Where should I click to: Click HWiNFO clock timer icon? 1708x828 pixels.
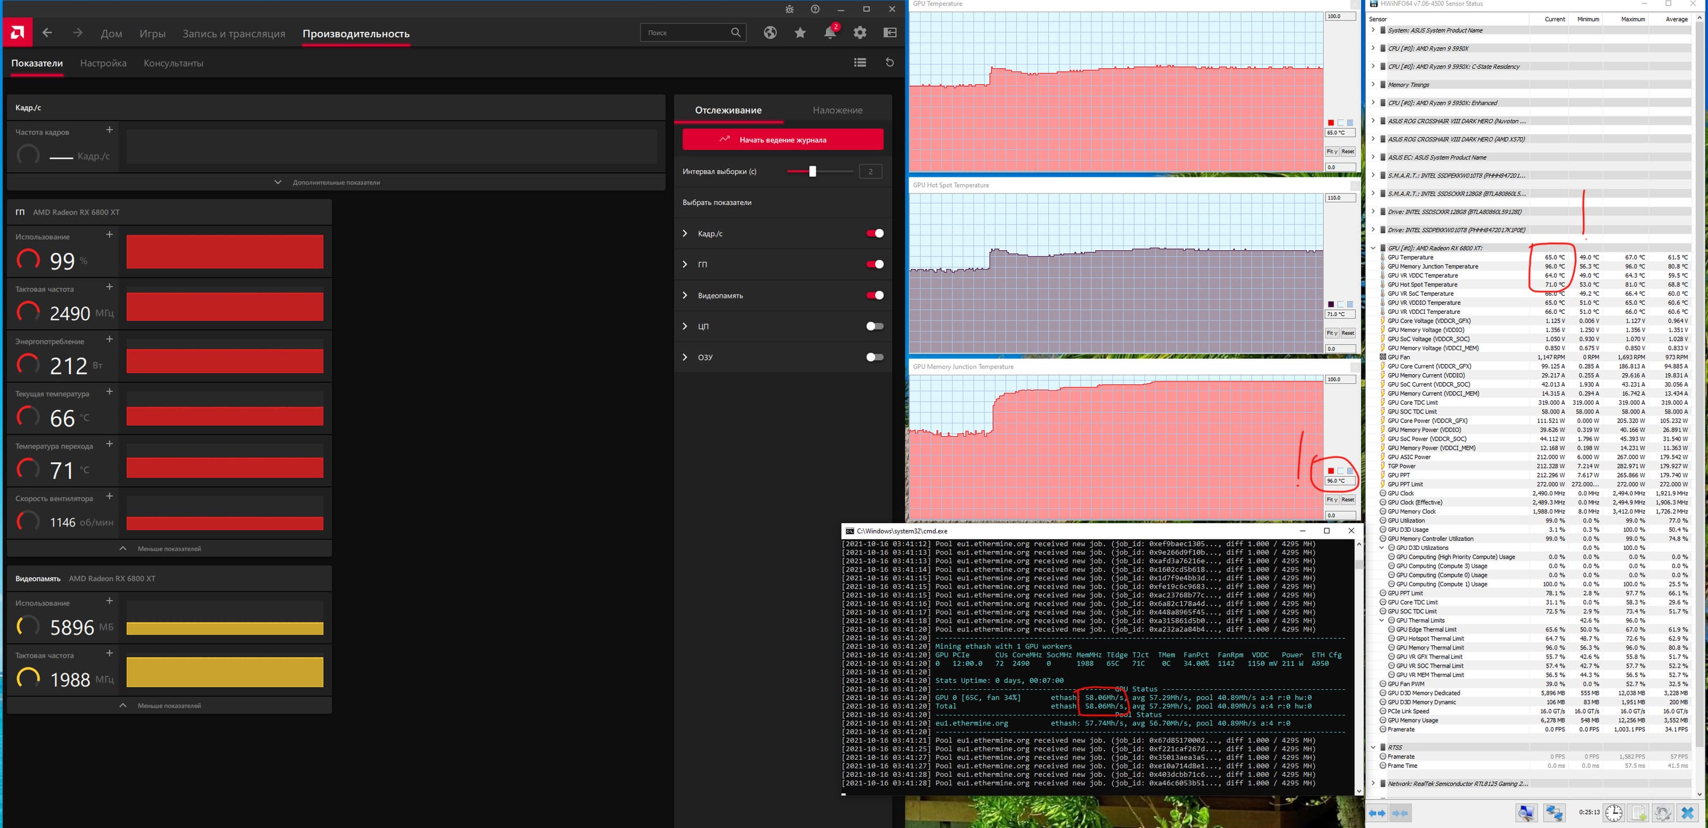click(x=1613, y=812)
